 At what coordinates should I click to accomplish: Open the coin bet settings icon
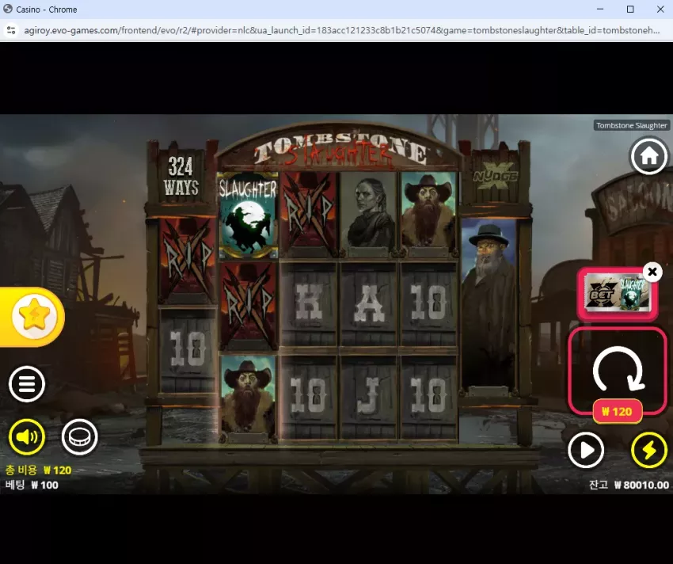coord(80,436)
